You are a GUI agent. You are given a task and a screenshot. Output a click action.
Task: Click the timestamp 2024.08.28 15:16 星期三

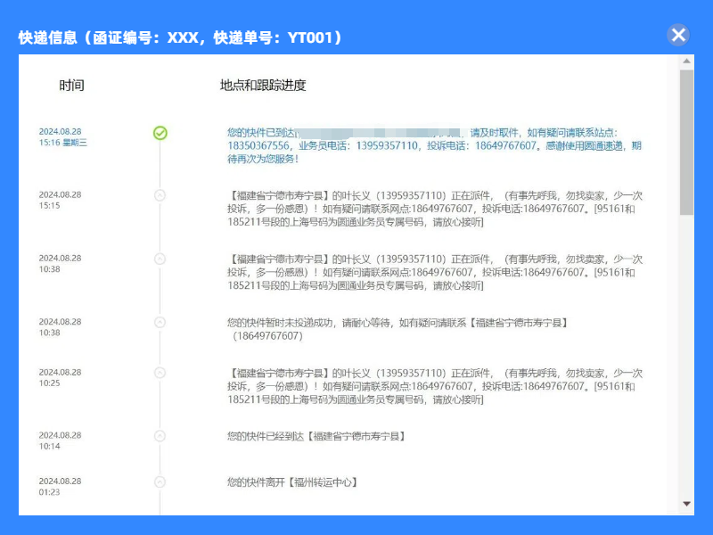(x=62, y=137)
